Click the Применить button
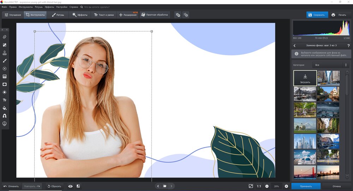The width and height of the screenshot is (353, 191). click(x=306, y=186)
